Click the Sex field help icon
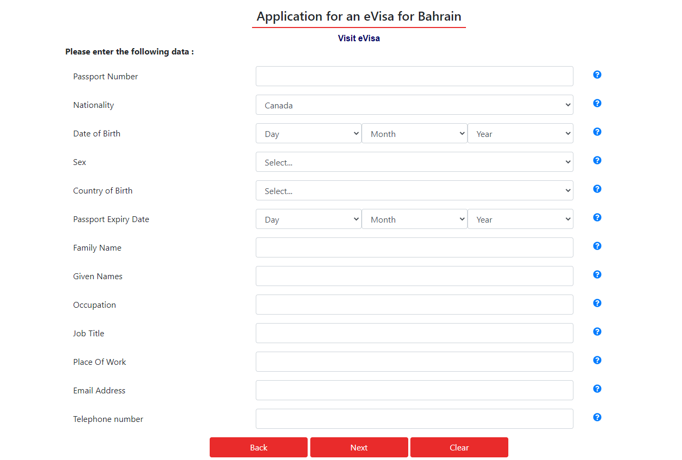Screen dimensions: 682x460 pyautogui.click(x=597, y=160)
